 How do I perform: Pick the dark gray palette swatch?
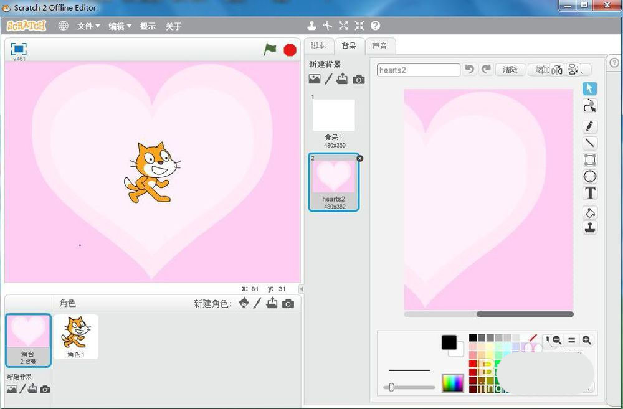point(482,338)
